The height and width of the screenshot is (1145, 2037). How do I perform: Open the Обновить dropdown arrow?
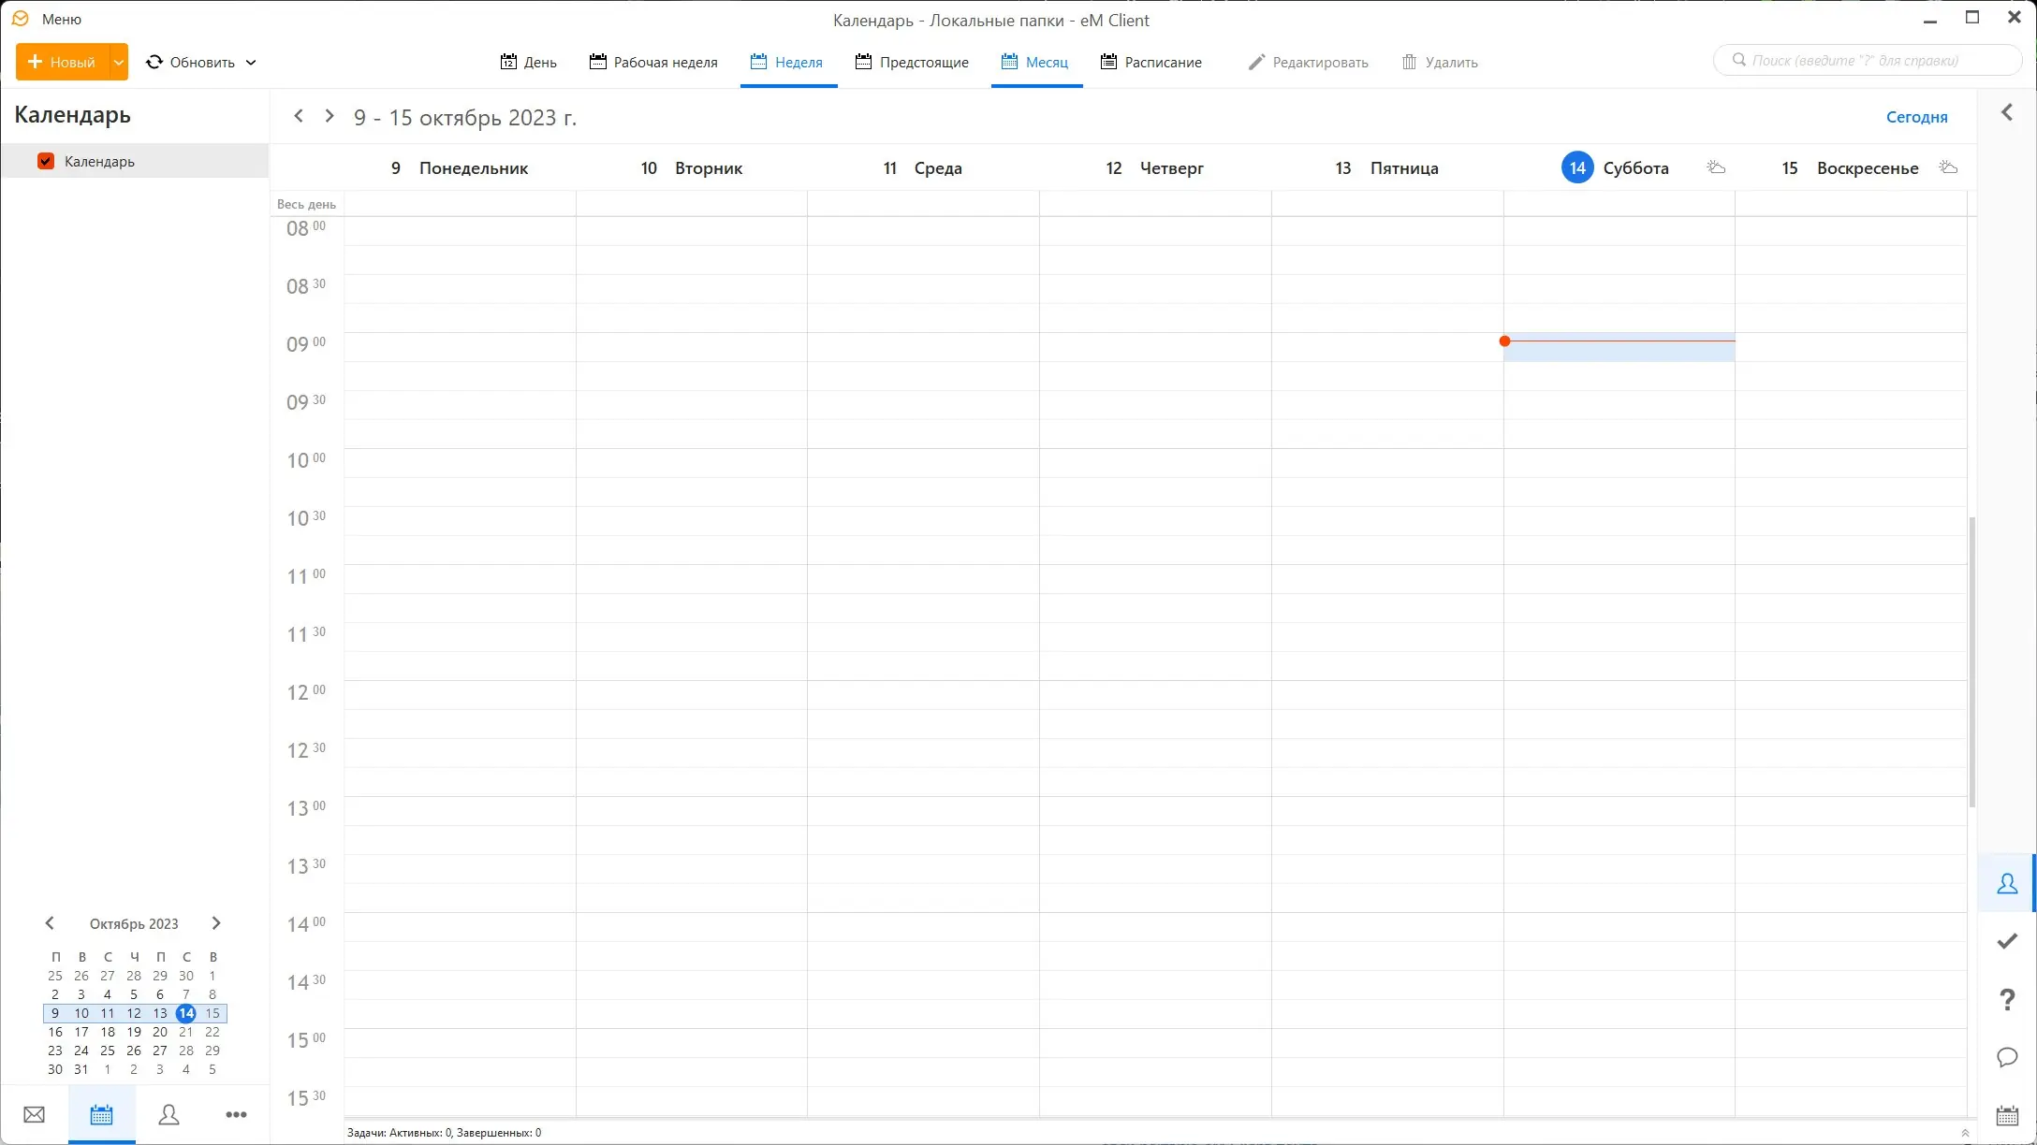click(251, 63)
